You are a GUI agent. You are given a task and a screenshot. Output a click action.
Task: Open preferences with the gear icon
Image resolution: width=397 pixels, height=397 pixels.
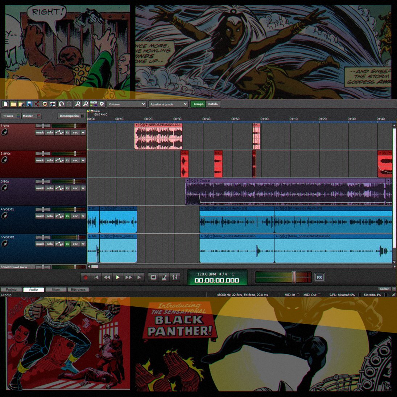click(102, 104)
